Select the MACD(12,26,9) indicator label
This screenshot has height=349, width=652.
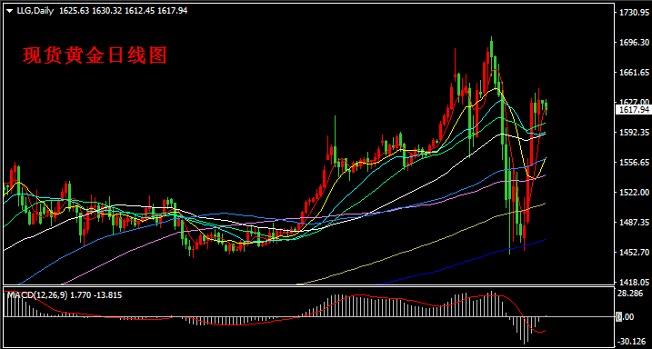point(38,295)
